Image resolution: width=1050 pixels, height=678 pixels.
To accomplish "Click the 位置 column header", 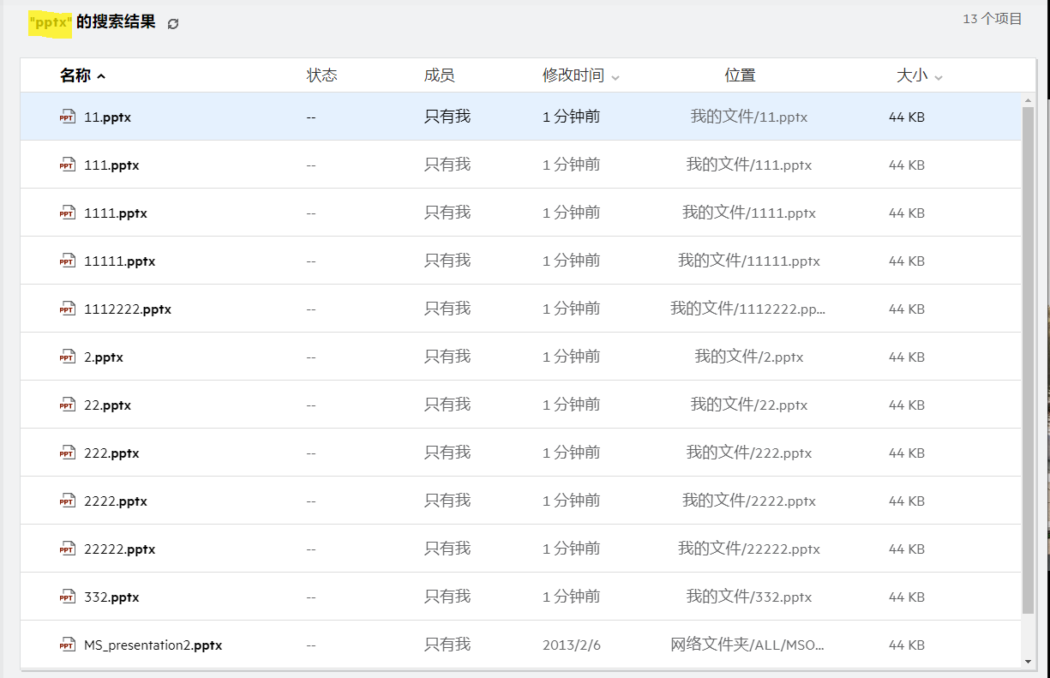I will [x=740, y=75].
